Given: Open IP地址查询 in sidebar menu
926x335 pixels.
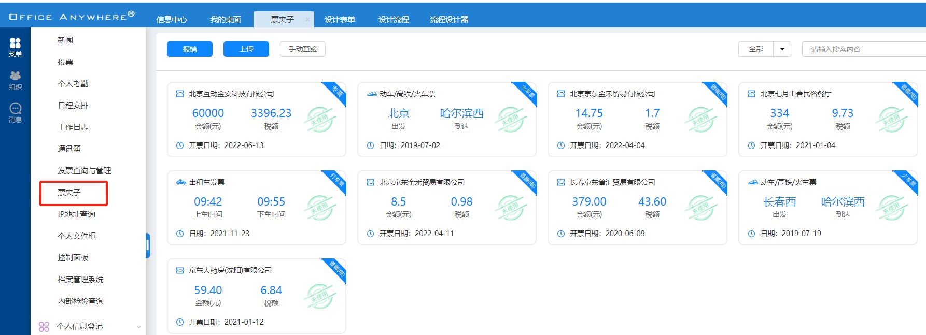Looking at the screenshot, I should (x=77, y=214).
